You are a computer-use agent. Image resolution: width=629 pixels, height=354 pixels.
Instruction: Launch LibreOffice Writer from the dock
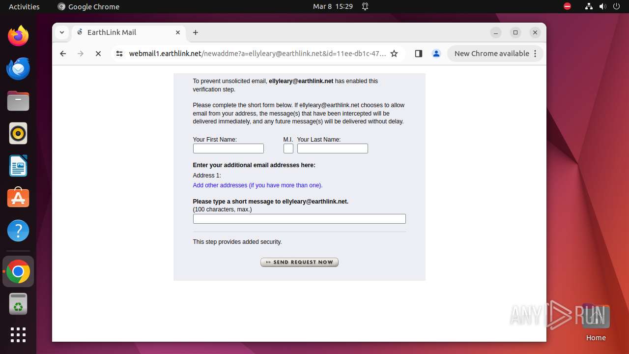coord(18,166)
